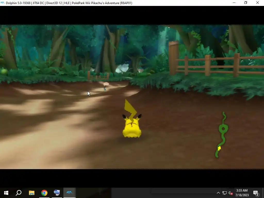Launch Google Chrome from the taskbar
This screenshot has width=264, height=198.
44,193
